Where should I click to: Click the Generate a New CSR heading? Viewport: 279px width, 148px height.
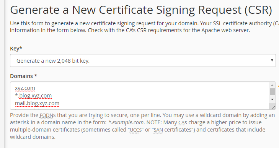tap(141, 10)
